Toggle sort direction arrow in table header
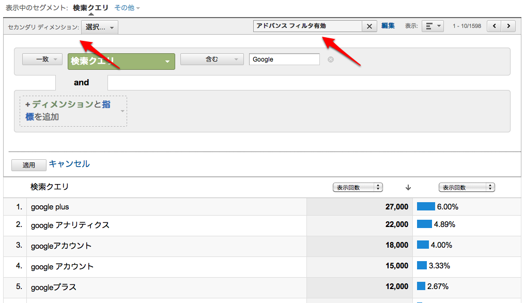This screenshot has width=524, height=303. pyautogui.click(x=408, y=187)
